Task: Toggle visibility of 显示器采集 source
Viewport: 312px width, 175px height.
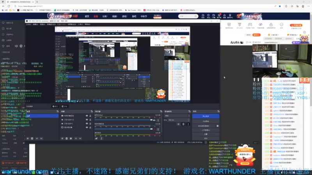Action: [87, 128]
